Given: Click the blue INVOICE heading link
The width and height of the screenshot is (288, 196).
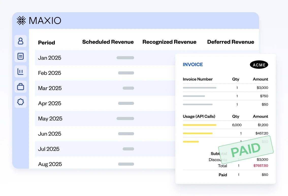Looking at the screenshot, I should coord(193,65).
